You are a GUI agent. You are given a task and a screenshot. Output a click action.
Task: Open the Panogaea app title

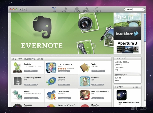(28, 105)
